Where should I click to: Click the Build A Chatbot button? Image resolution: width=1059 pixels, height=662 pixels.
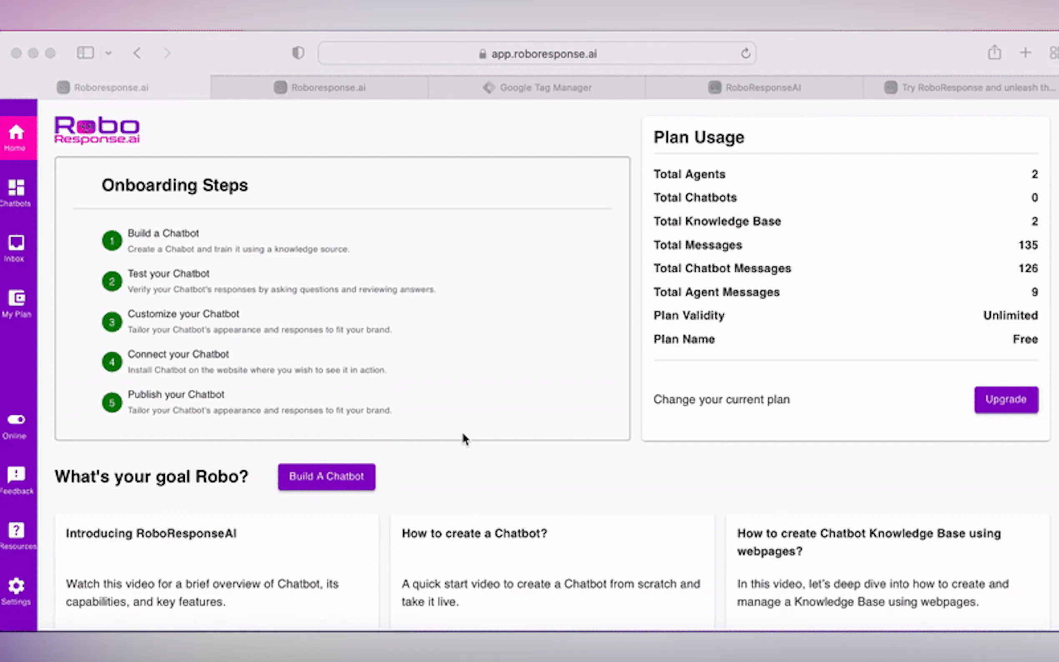pyautogui.click(x=326, y=476)
